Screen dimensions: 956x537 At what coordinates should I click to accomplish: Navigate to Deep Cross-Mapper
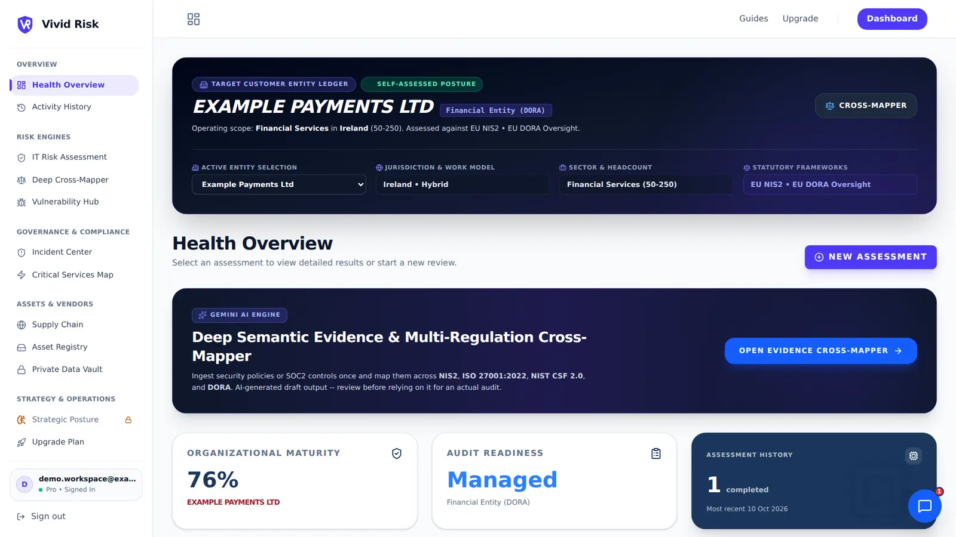(x=74, y=180)
